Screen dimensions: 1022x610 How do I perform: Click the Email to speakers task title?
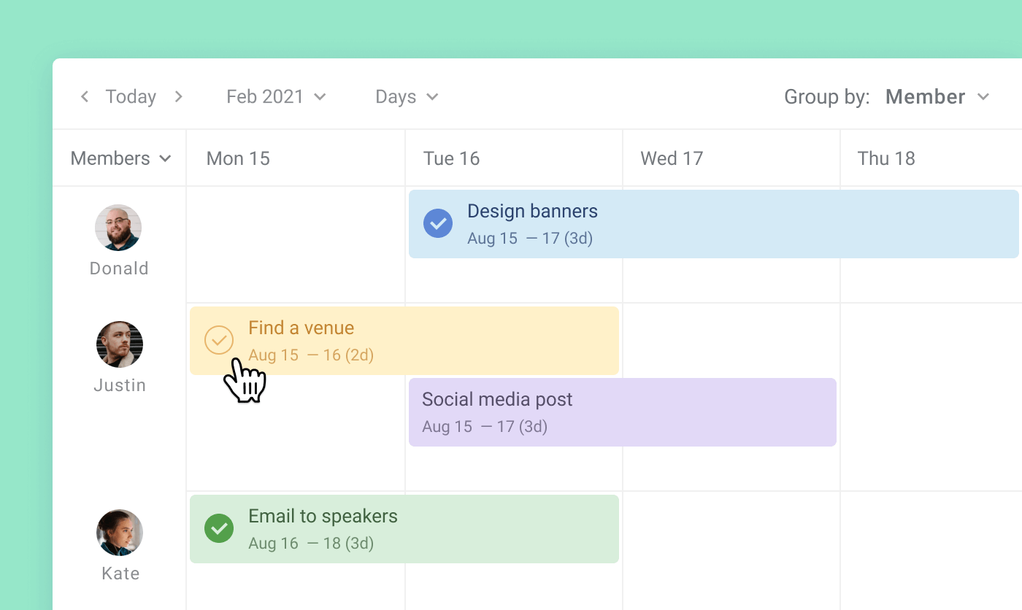[x=323, y=516]
